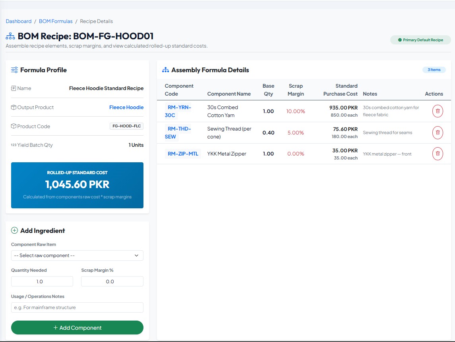Click the BOM Recipe: BOM-FG-HOOD01 heading
455x342 pixels.
point(85,36)
